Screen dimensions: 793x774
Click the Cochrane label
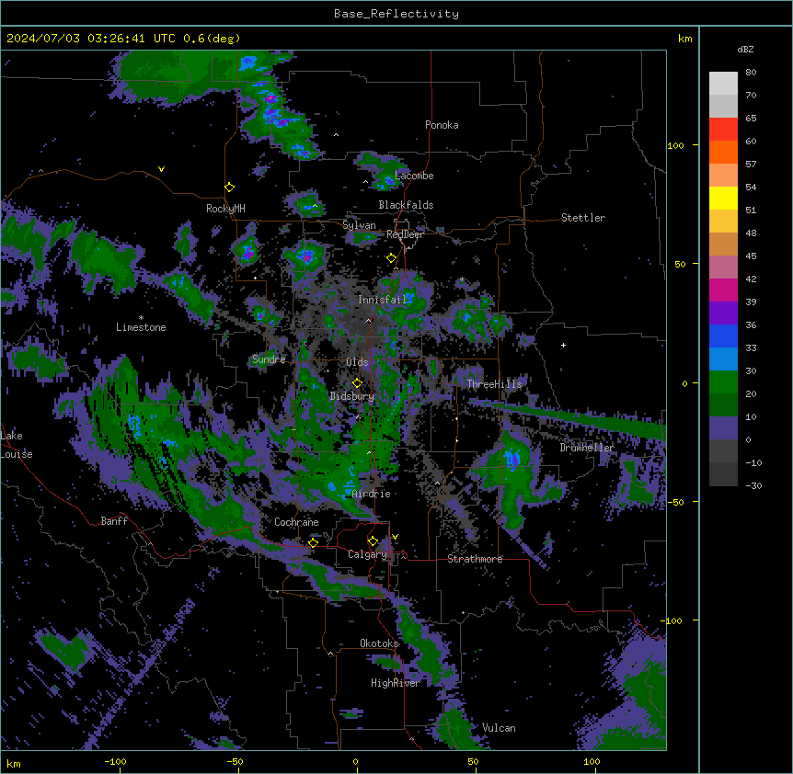click(x=296, y=522)
